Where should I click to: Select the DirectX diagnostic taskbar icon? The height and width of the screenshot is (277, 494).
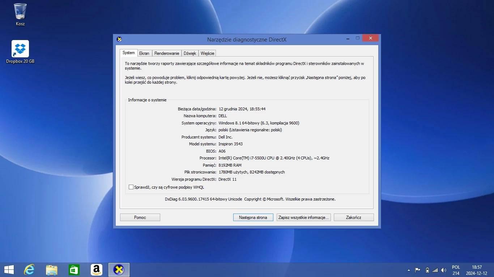pyautogui.click(x=119, y=269)
